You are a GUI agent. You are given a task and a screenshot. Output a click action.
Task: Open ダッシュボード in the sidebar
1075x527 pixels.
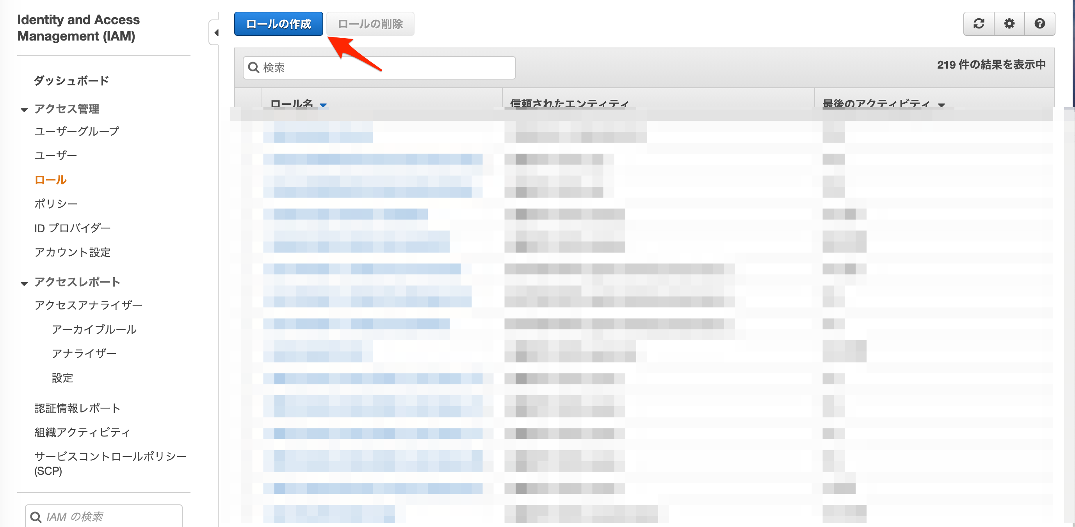(71, 80)
